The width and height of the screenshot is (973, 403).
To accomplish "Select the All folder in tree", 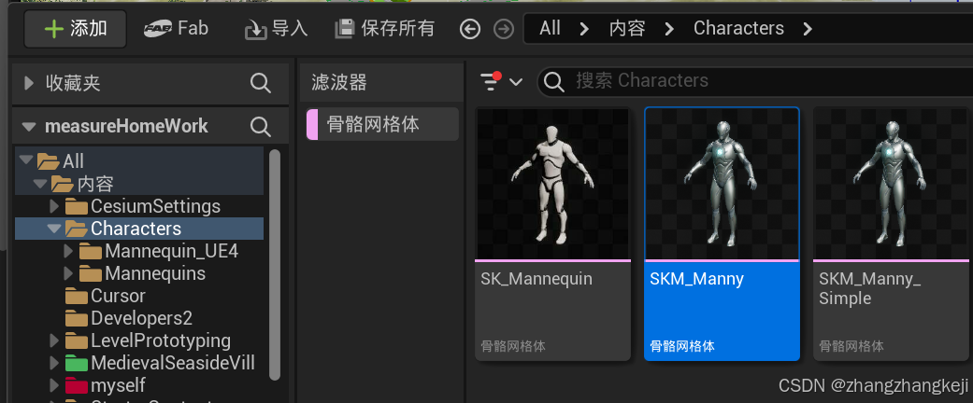I will (x=60, y=161).
